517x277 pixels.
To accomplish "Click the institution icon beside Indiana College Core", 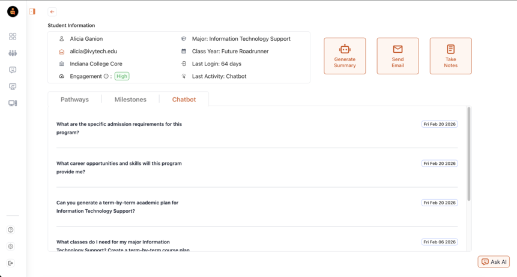I will [x=62, y=64].
